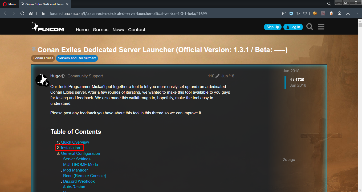Open the Speed Dial start page

pos(31,13)
